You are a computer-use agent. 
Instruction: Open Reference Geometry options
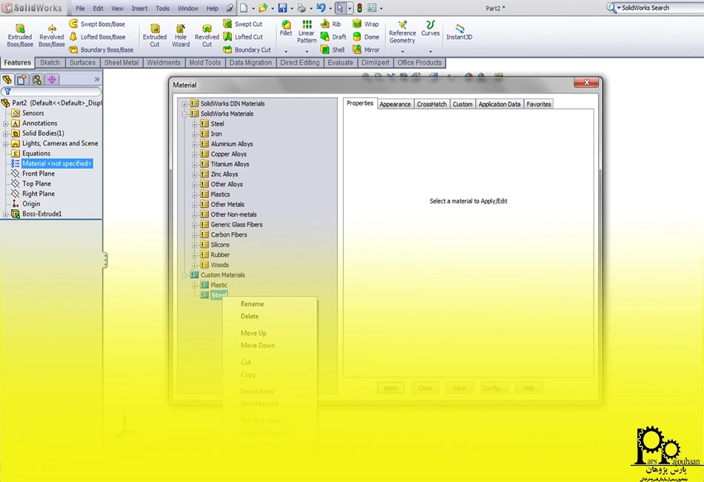coord(402,31)
